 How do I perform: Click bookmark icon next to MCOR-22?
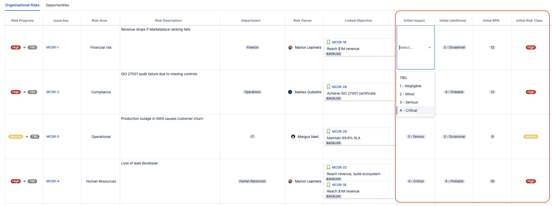328,167
